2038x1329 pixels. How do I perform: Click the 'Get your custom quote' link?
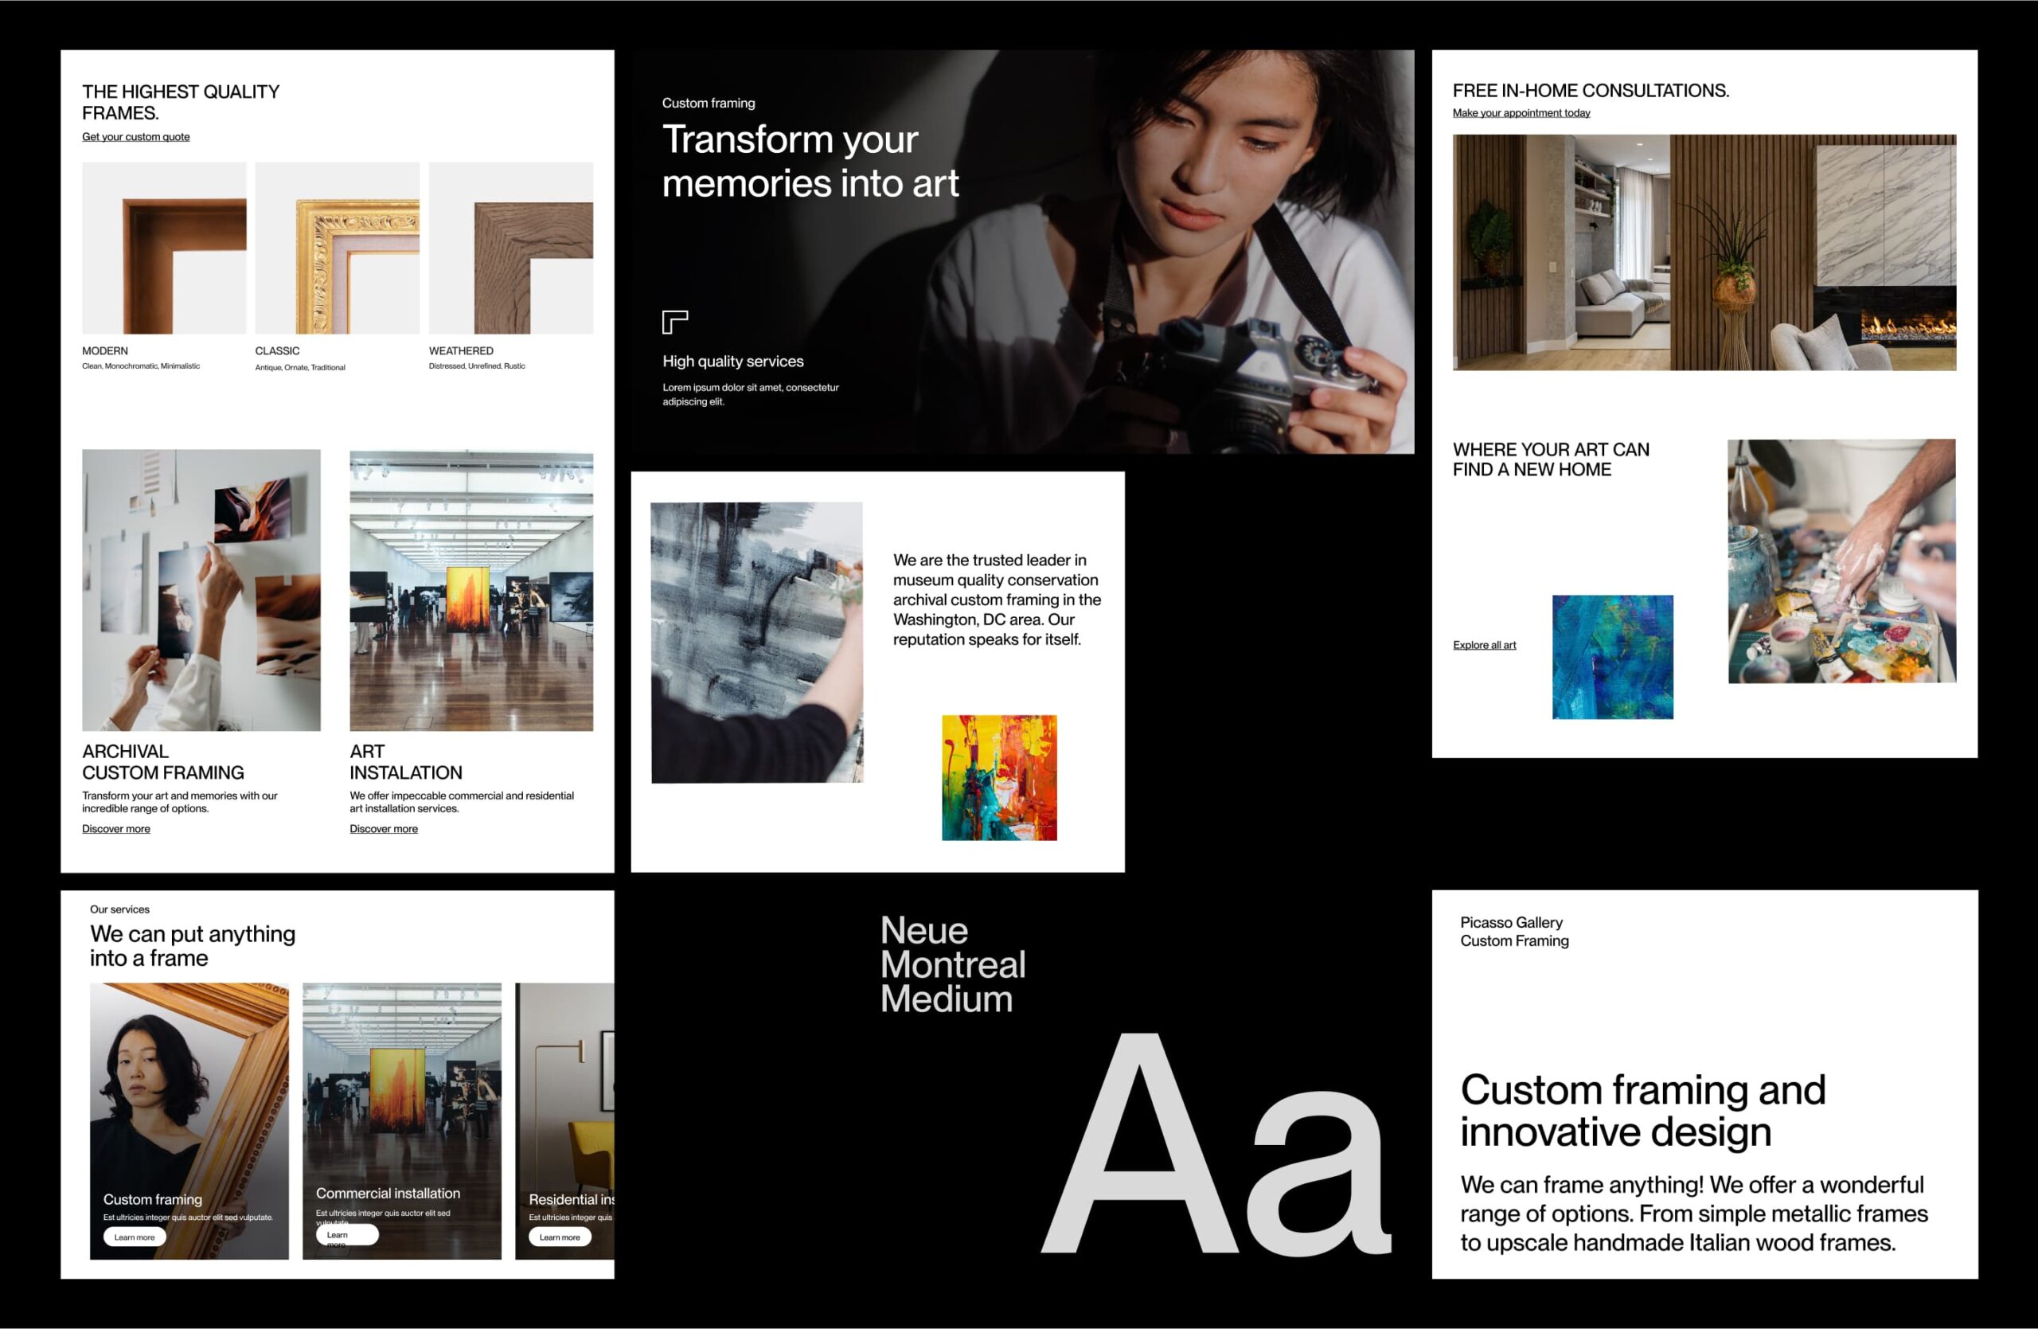(135, 137)
